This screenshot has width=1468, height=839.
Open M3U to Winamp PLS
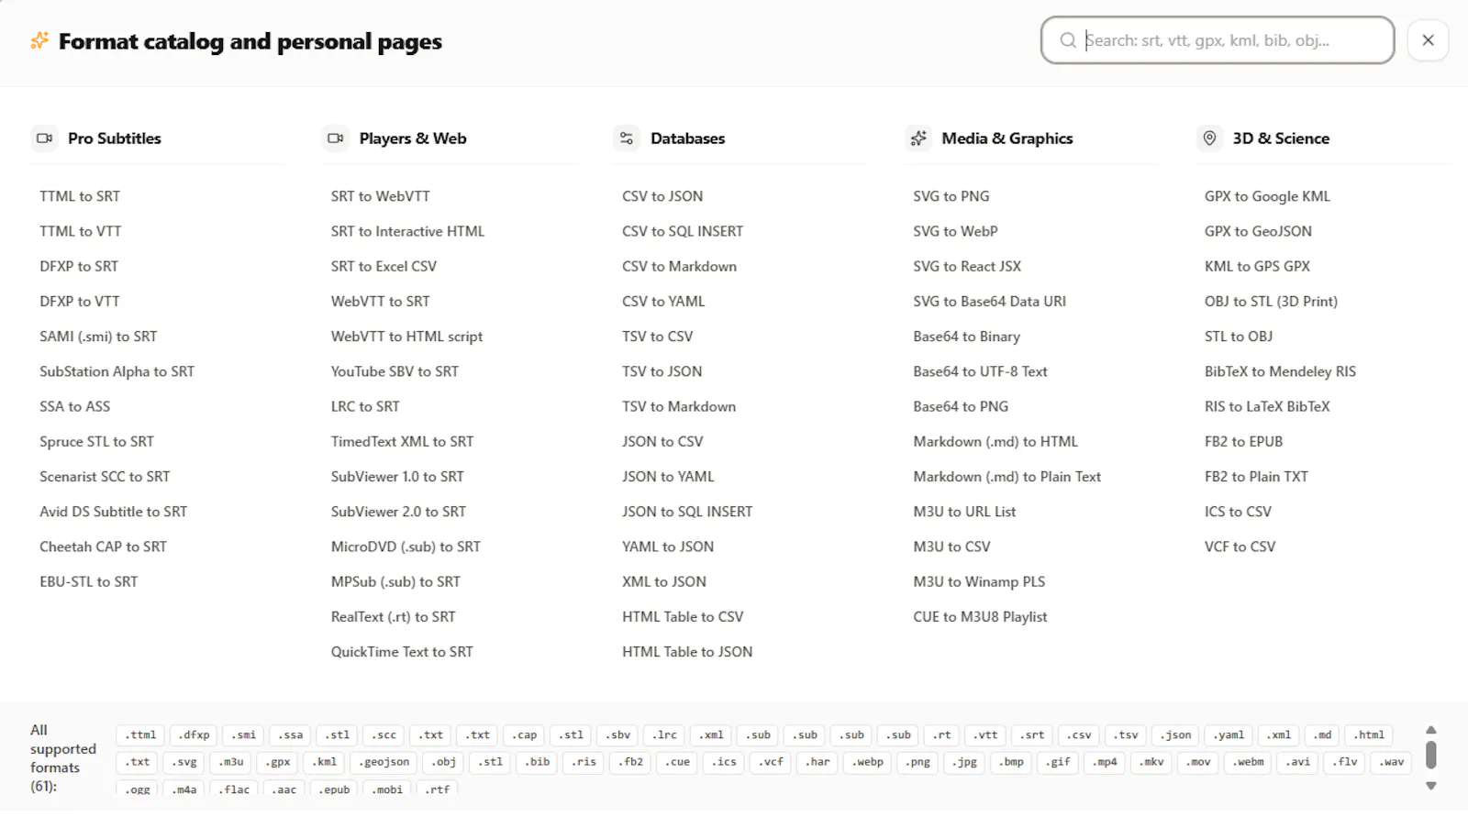[x=979, y=582]
